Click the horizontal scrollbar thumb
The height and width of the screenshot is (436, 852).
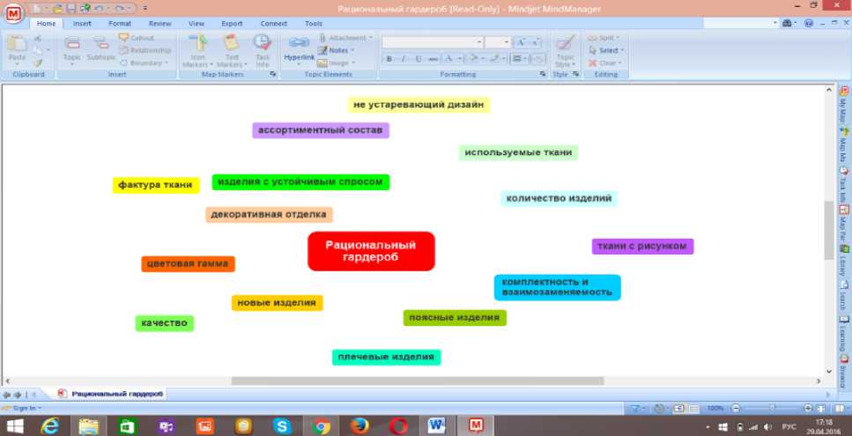(x=418, y=381)
